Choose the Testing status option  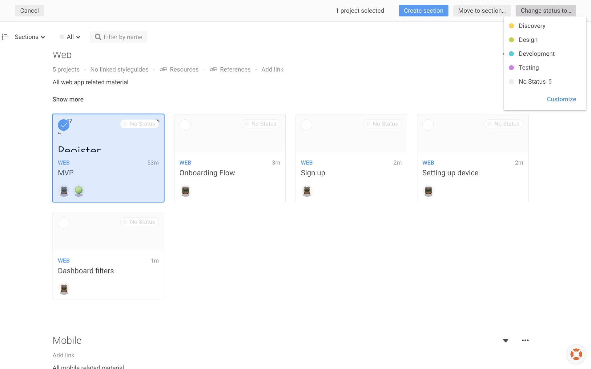(x=529, y=68)
